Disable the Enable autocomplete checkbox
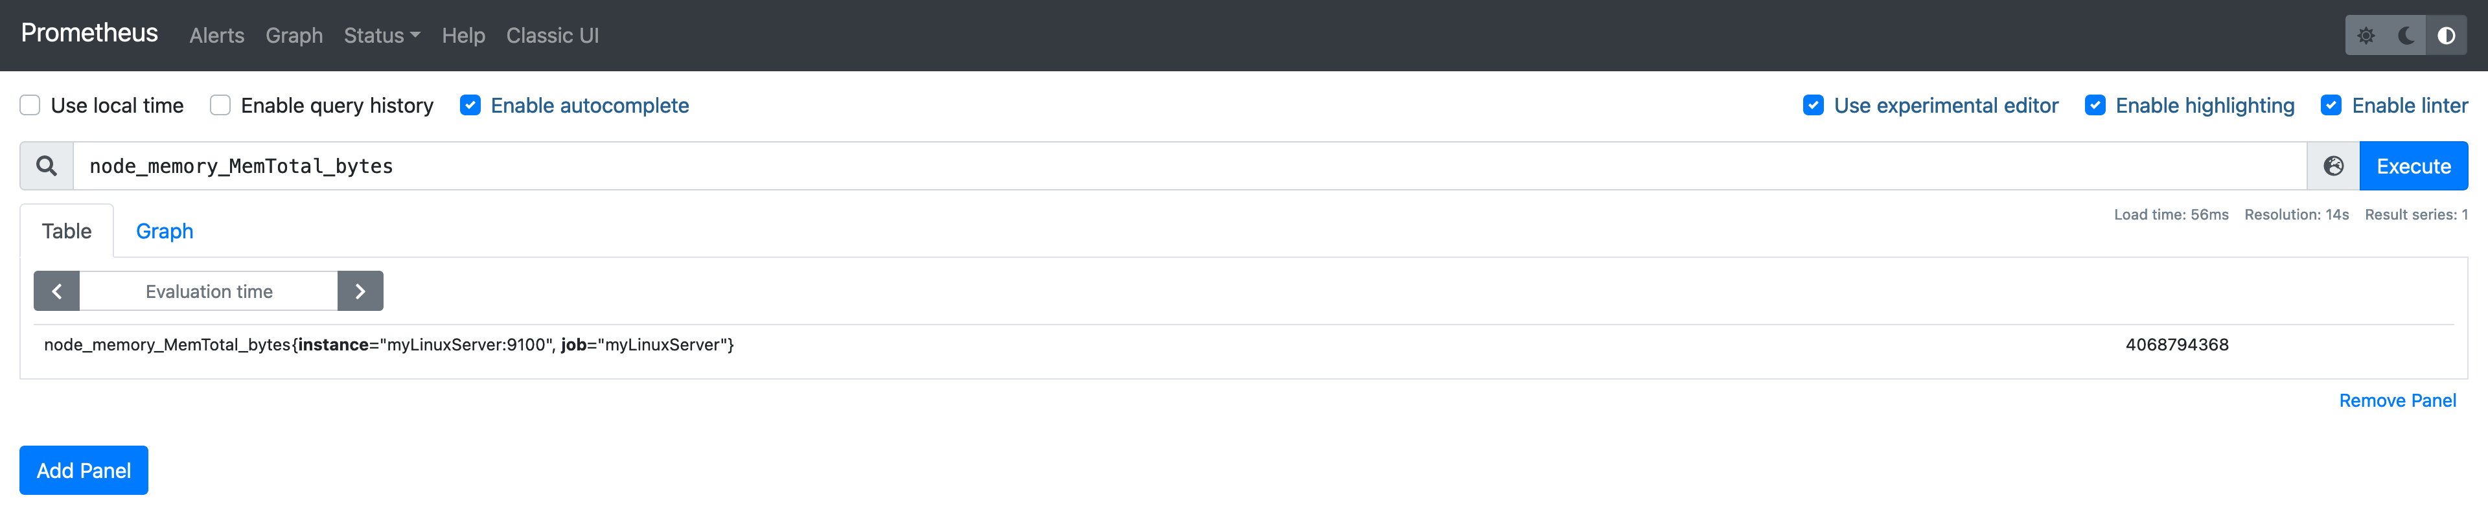 (x=470, y=104)
